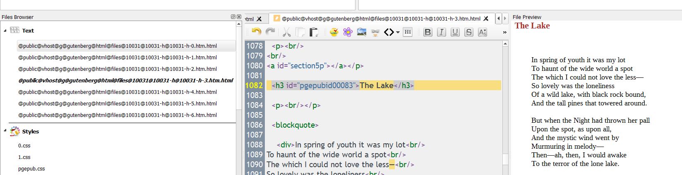Open the dropdown arrow beside the tag icon
This screenshot has height=175, width=682.
pos(398,32)
